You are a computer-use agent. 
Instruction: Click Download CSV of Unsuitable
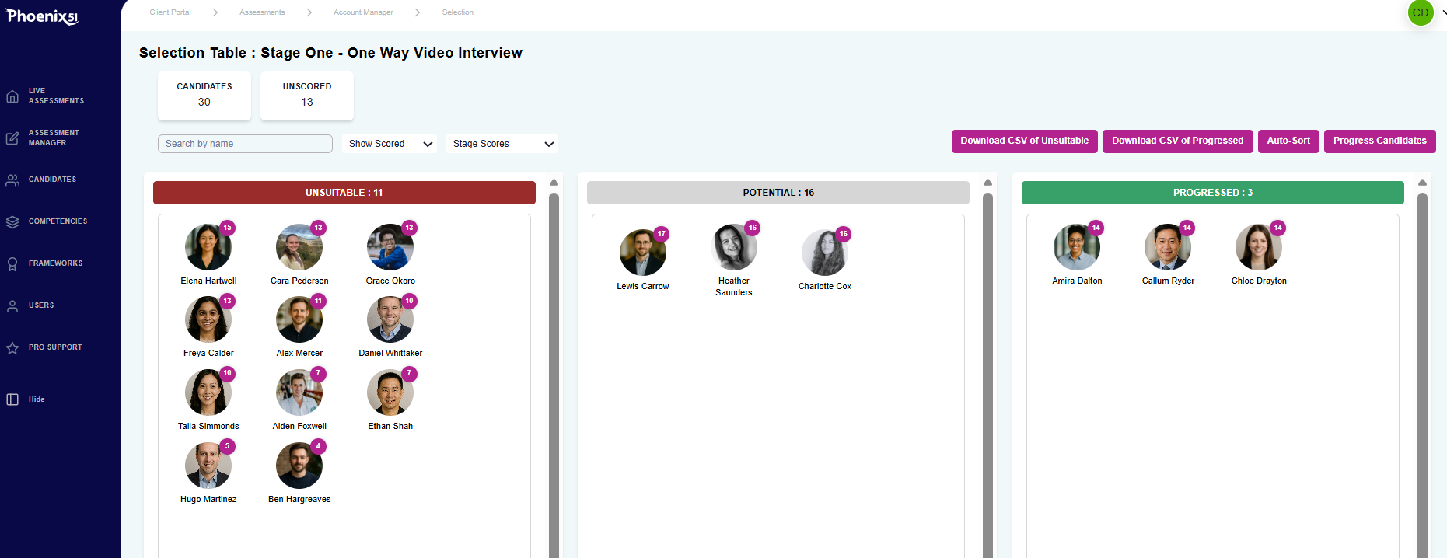tap(1025, 141)
